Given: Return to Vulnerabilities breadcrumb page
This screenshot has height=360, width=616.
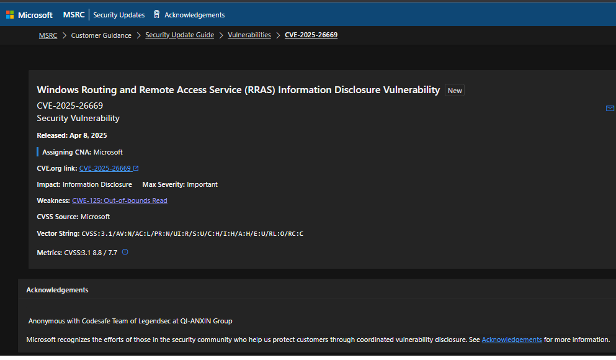Looking at the screenshot, I should pyautogui.click(x=249, y=35).
